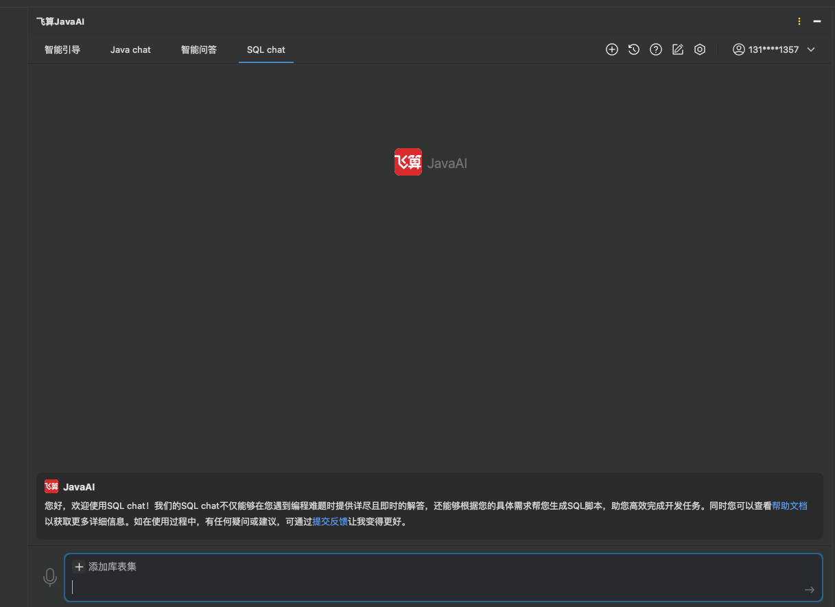Click the JavaAI sender name in message
This screenshot has height=607, width=835.
pos(79,487)
